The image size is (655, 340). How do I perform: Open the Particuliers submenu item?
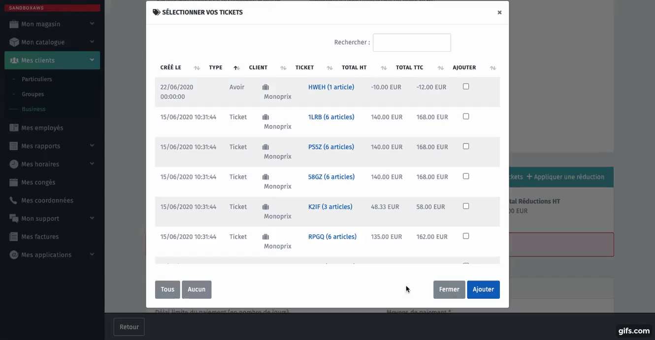click(x=36, y=79)
